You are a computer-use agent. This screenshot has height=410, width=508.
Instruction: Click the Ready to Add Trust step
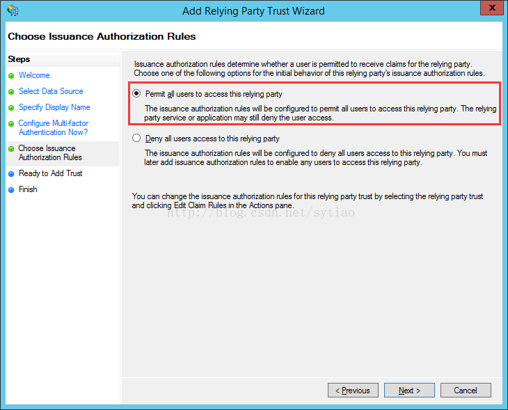(51, 173)
